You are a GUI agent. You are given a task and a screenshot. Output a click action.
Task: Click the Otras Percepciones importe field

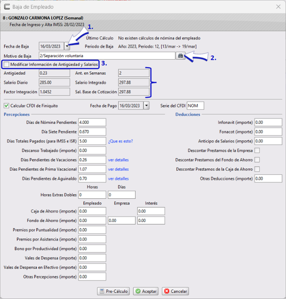coord(92,277)
